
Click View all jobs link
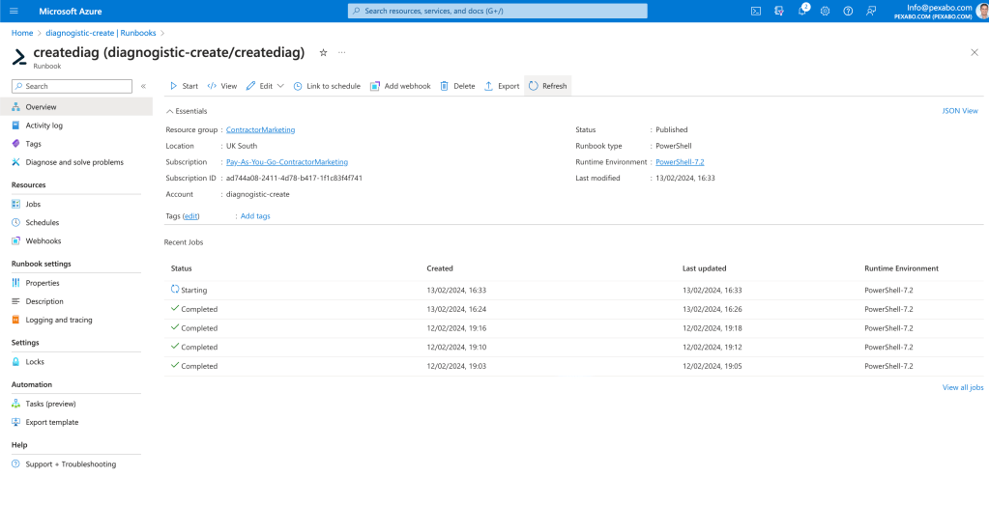coord(963,388)
